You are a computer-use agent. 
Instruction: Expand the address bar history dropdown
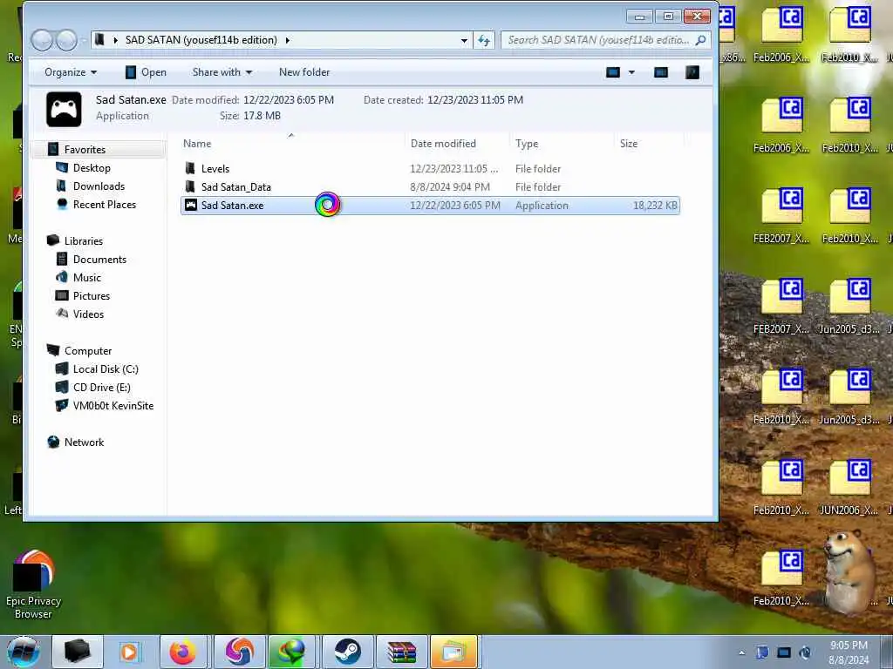tap(464, 40)
